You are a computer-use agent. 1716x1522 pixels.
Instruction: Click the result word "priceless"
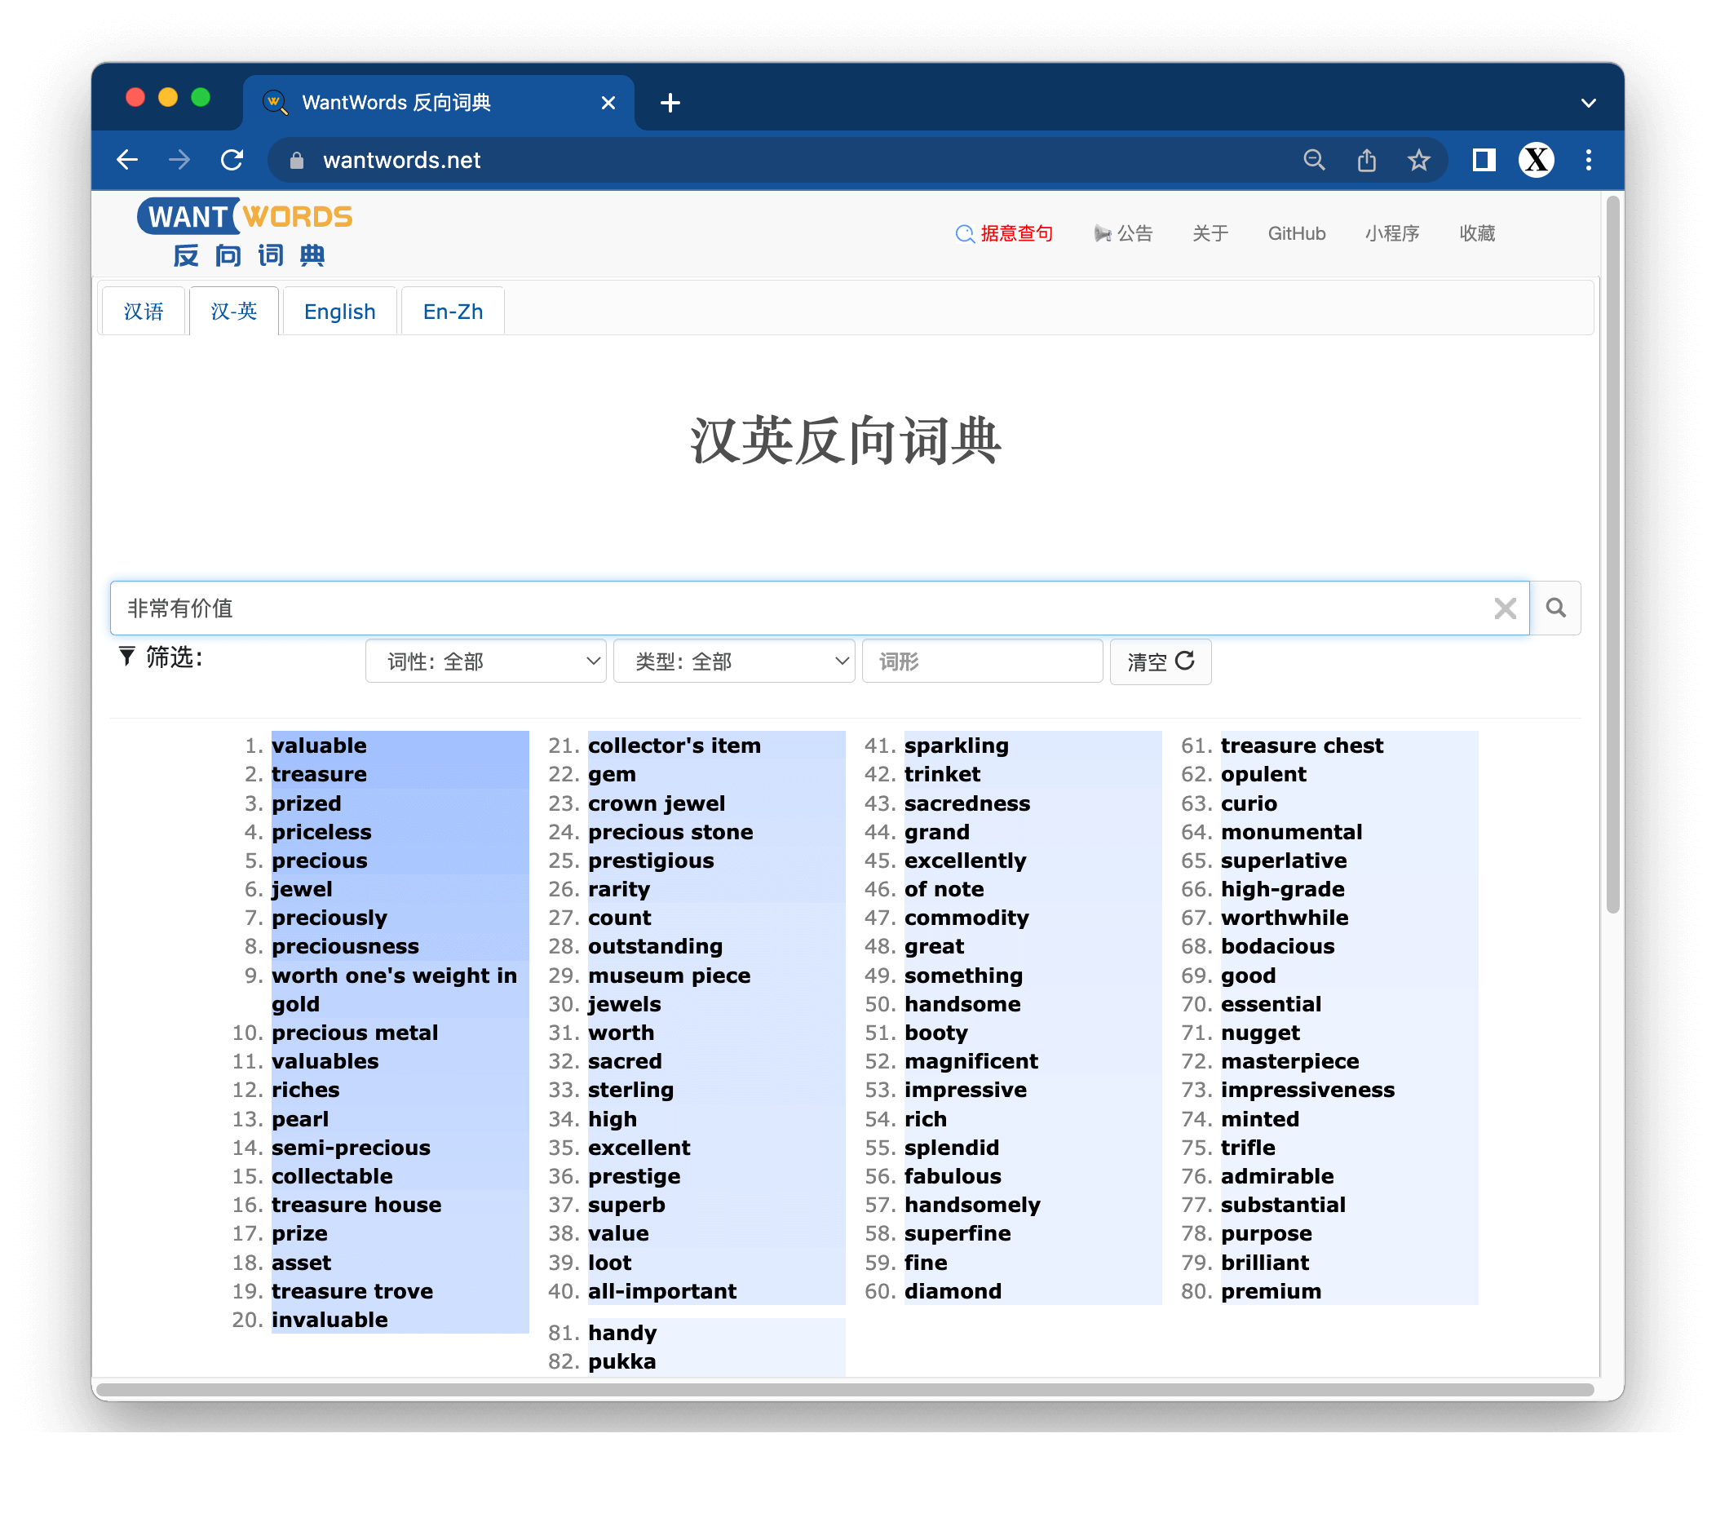321,832
